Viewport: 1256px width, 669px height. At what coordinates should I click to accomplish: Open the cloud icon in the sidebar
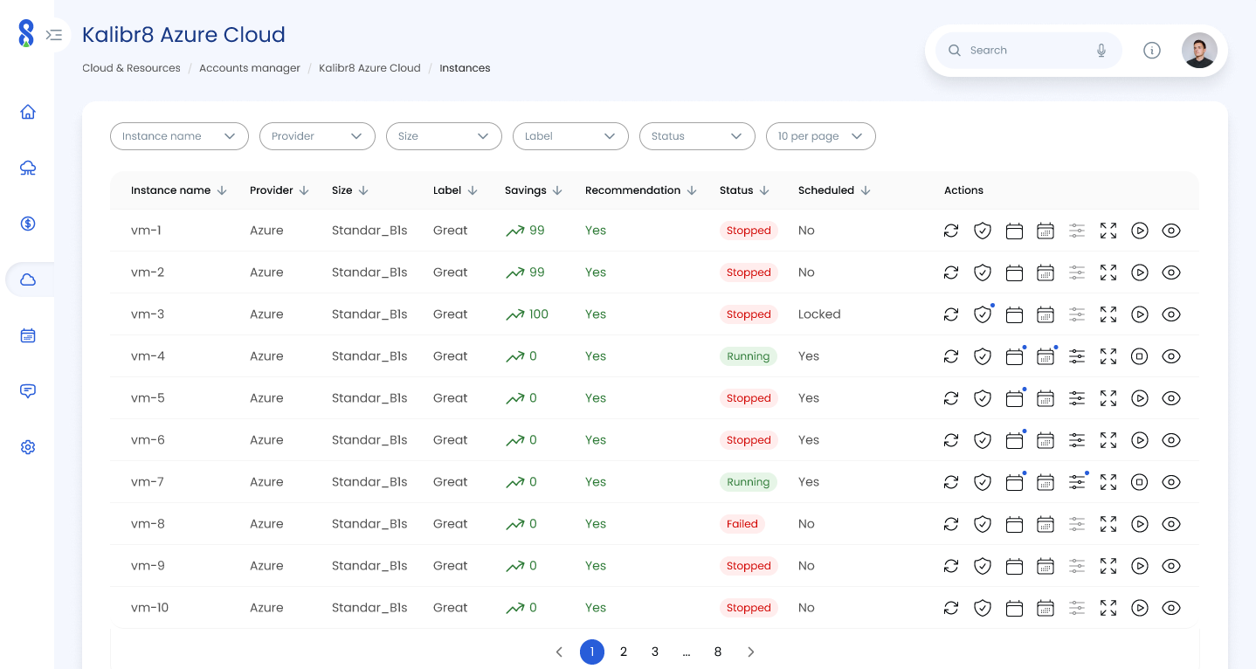click(x=28, y=279)
